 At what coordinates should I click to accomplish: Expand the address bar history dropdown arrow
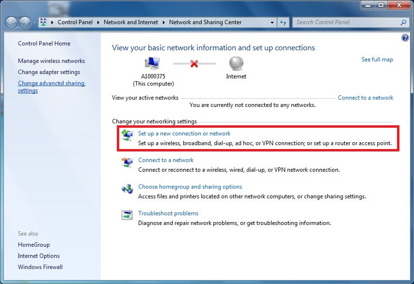pyautogui.click(x=272, y=22)
